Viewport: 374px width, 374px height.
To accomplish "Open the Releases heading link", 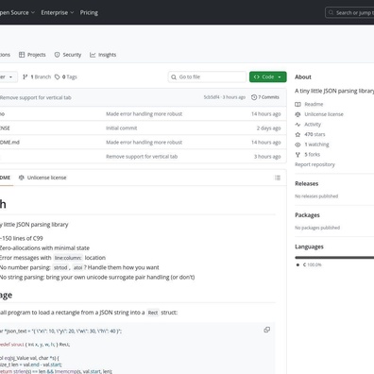I will pyautogui.click(x=307, y=183).
